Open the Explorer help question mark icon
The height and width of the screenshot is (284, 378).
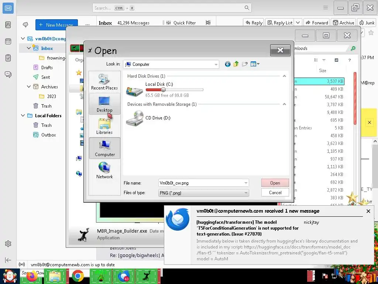click(349, 60)
